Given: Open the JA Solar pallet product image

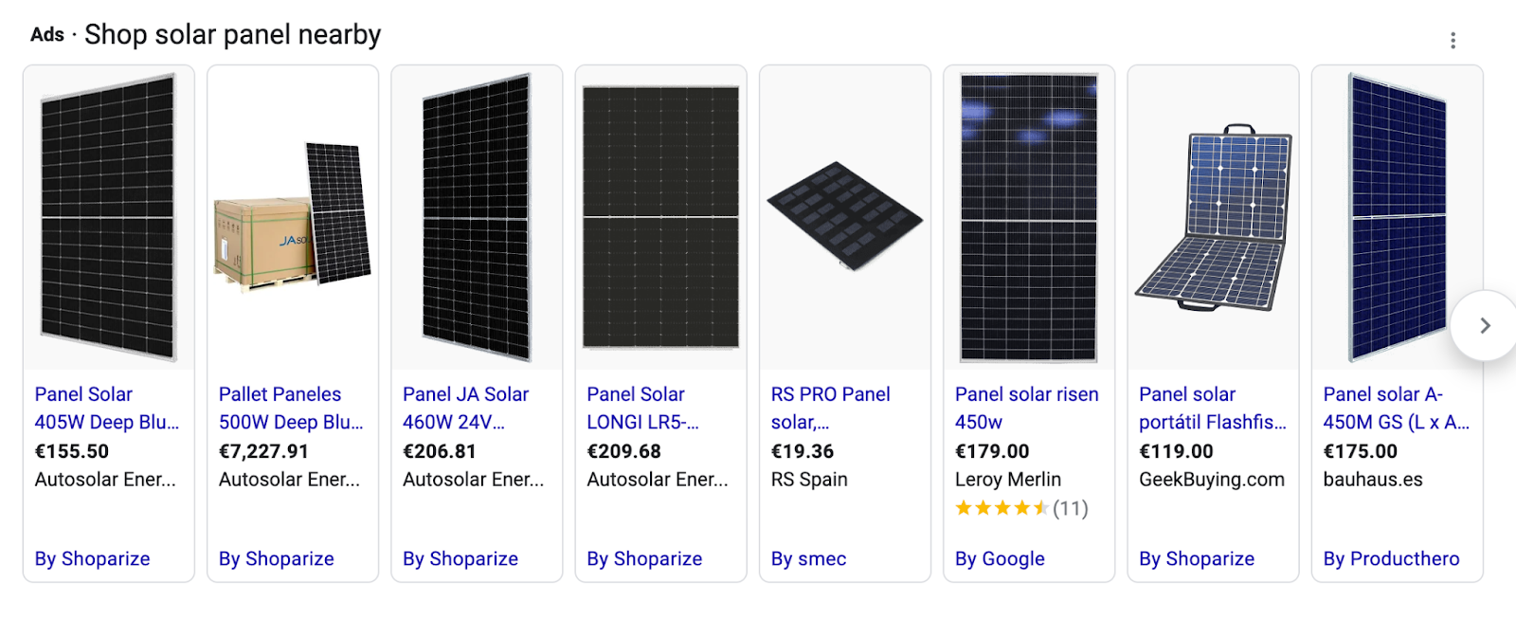Looking at the screenshot, I should coord(292,216).
